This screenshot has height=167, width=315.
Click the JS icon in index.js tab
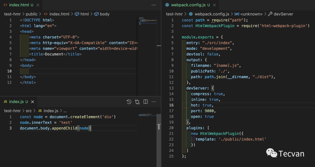click(6, 102)
